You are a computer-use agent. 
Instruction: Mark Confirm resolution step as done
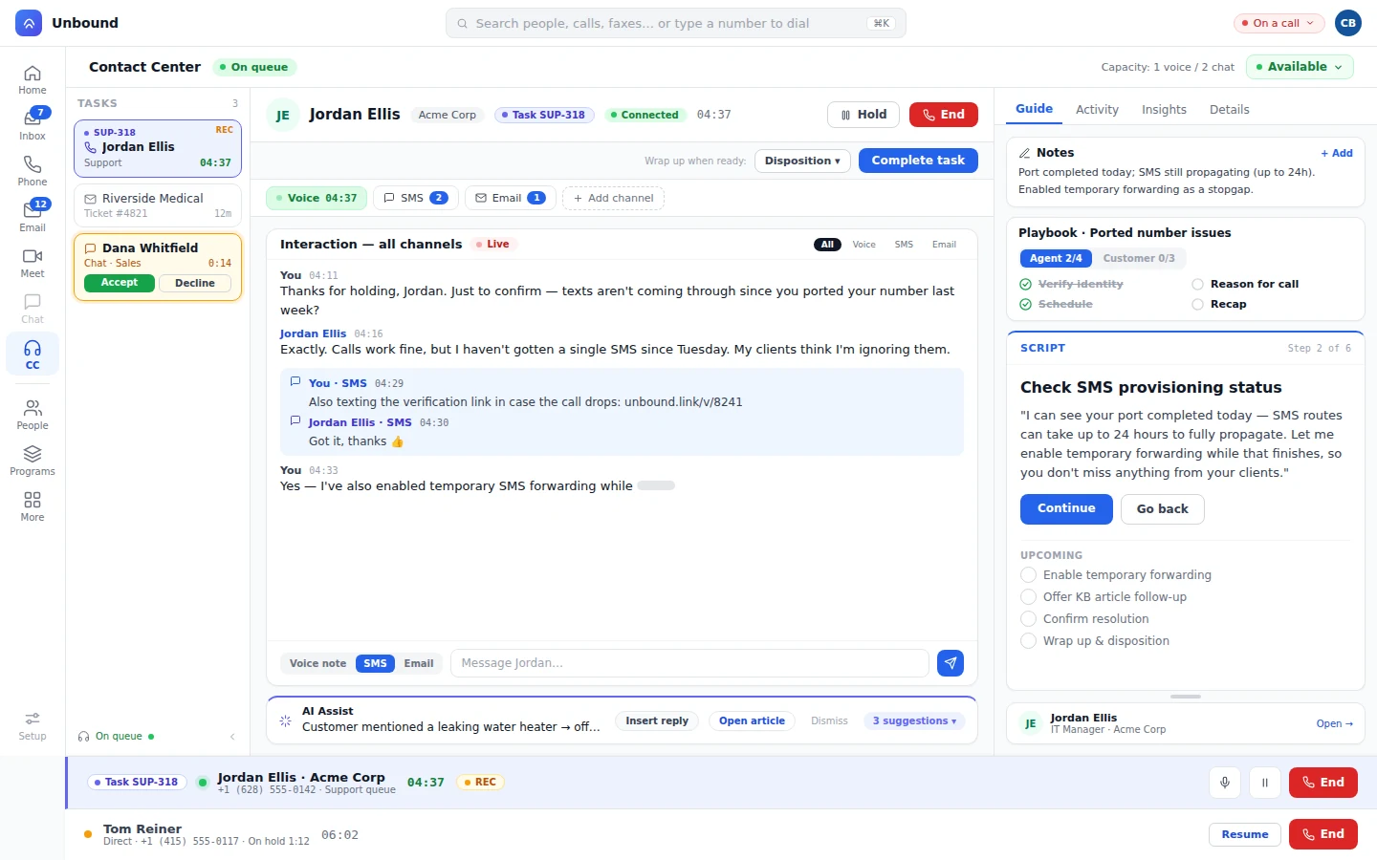click(x=1029, y=619)
